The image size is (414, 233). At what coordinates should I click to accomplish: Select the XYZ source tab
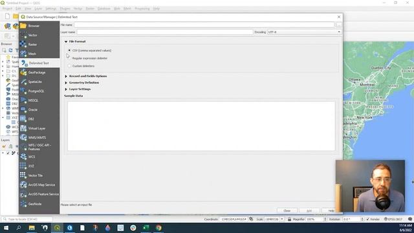[x=39, y=166]
